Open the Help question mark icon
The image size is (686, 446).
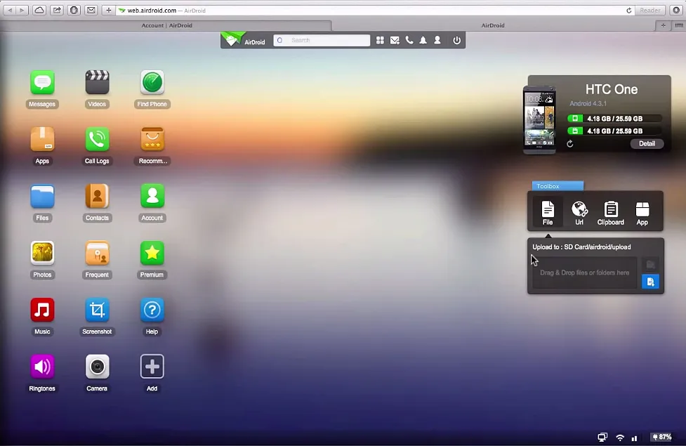click(152, 310)
